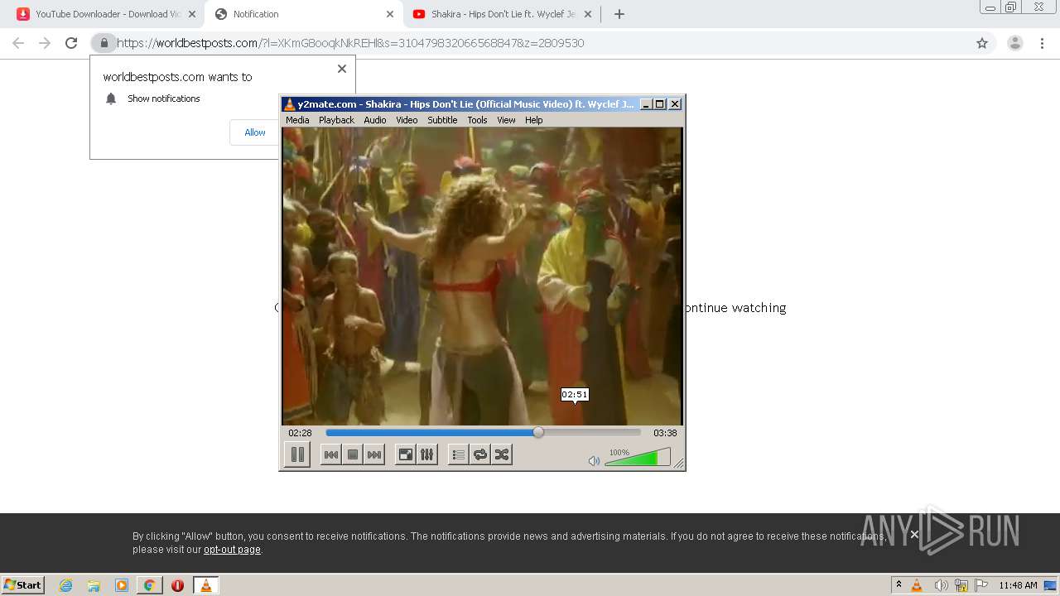Allow notifications from worldbestposts.com
The image size is (1060, 596).
click(255, 132)
